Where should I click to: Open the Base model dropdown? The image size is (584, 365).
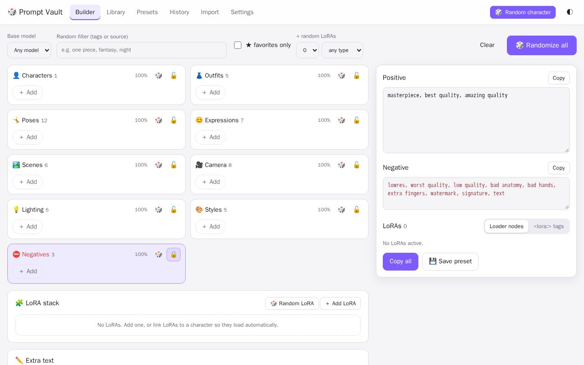29,50
